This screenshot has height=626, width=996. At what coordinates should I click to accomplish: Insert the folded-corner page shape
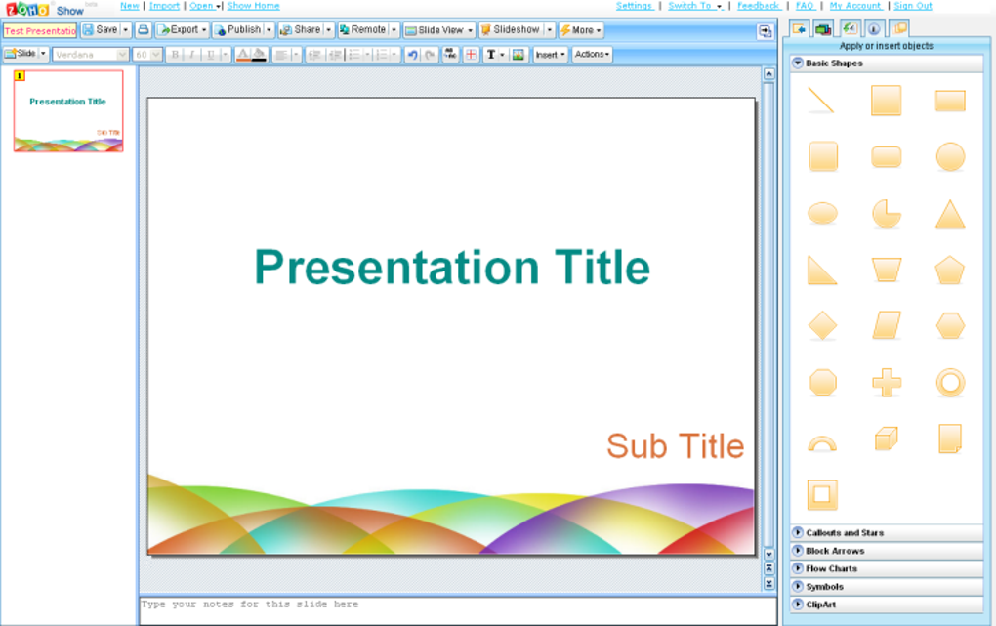click(x=950, y=438)
